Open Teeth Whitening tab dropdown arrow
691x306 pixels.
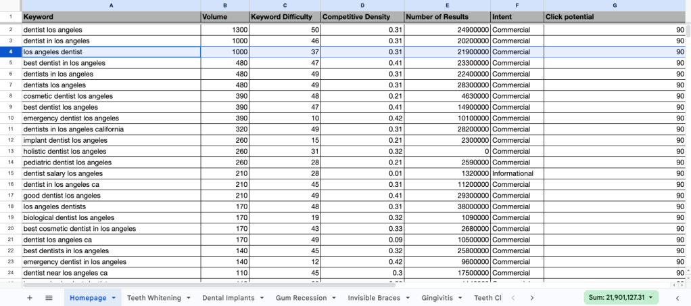point(188,298)
